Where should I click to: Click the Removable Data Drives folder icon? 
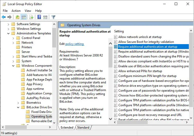[28, 121]
